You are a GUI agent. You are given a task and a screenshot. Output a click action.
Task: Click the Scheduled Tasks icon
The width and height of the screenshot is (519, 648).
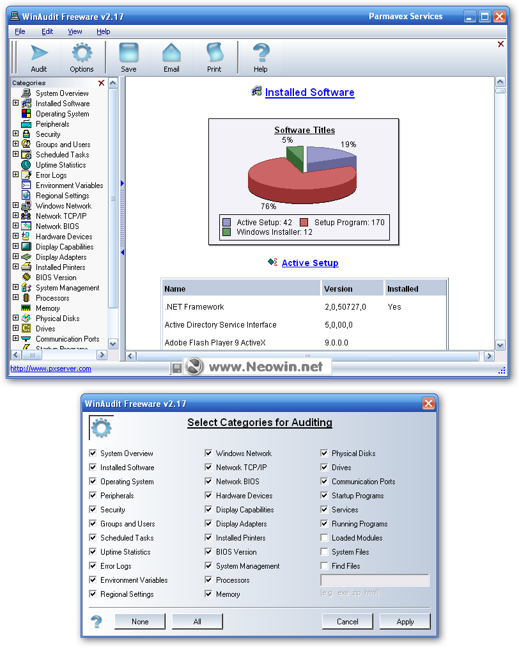click(26, 154)
